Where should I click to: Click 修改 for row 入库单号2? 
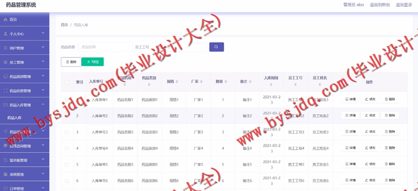click(370, 115)
